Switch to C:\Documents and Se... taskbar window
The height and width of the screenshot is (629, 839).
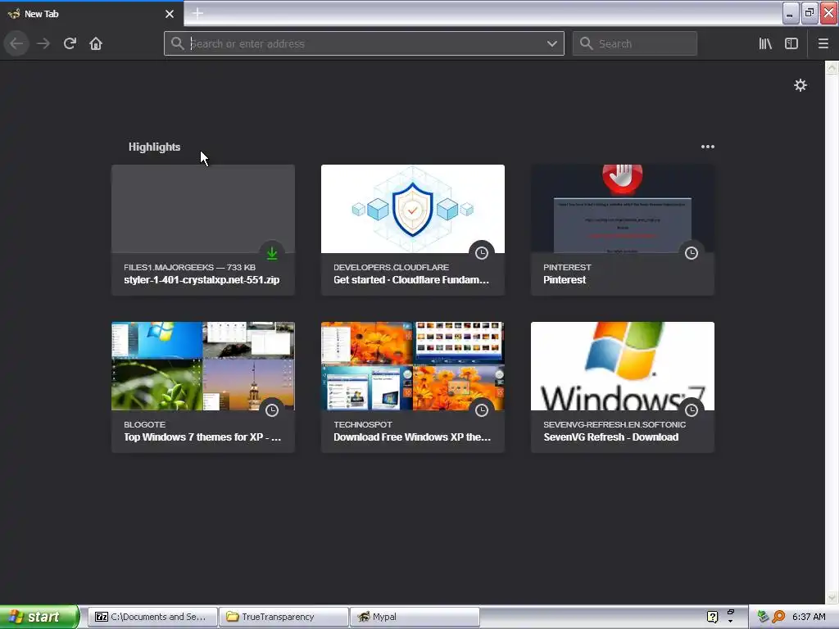[152, 617]
